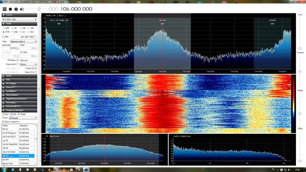This screenshot has width=306, height=172.
Task: Expand the Digital Noise Reduction panel
Action: point(19,99)
